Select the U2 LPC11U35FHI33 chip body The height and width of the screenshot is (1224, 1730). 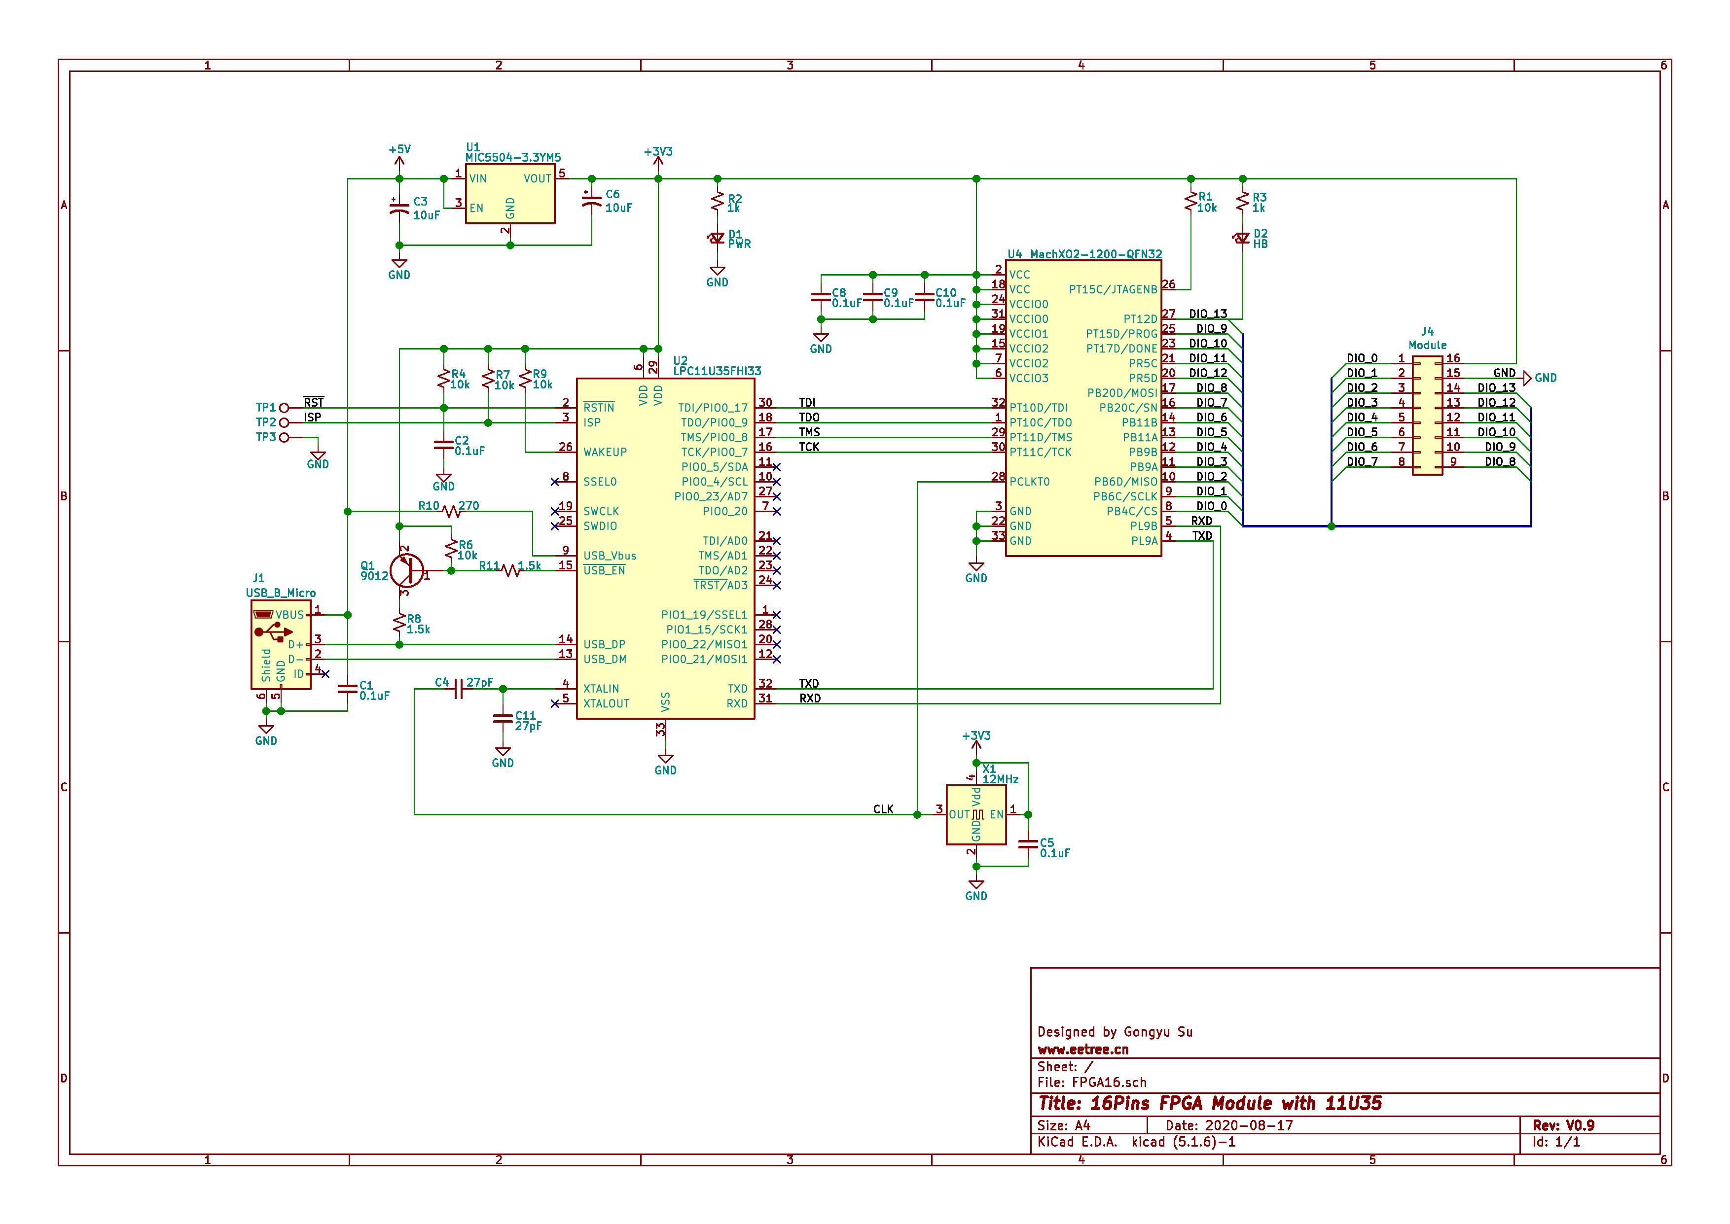(x=665, y=548)
